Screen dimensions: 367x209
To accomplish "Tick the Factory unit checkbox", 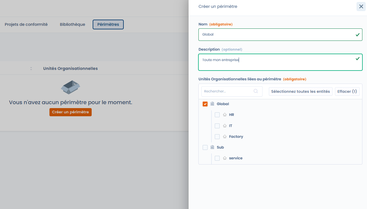I will point(217,137).
